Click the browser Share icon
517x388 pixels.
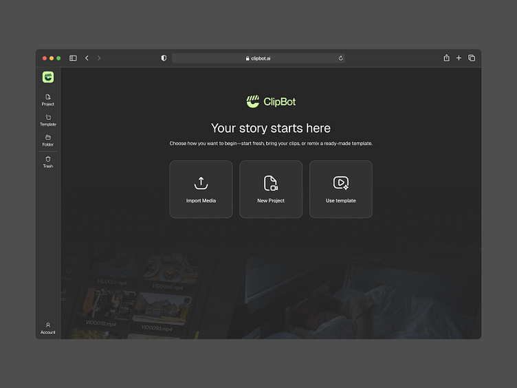click(x=446, y=58)
